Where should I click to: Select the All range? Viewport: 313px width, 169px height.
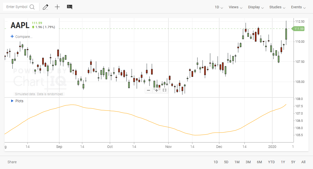303,162
